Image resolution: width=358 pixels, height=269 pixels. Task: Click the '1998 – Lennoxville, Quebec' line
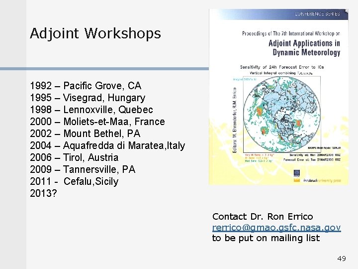pos(91,110)
